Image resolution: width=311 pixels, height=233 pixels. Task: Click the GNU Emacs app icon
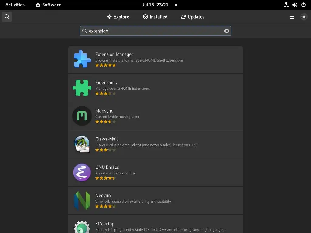point(82,172)
